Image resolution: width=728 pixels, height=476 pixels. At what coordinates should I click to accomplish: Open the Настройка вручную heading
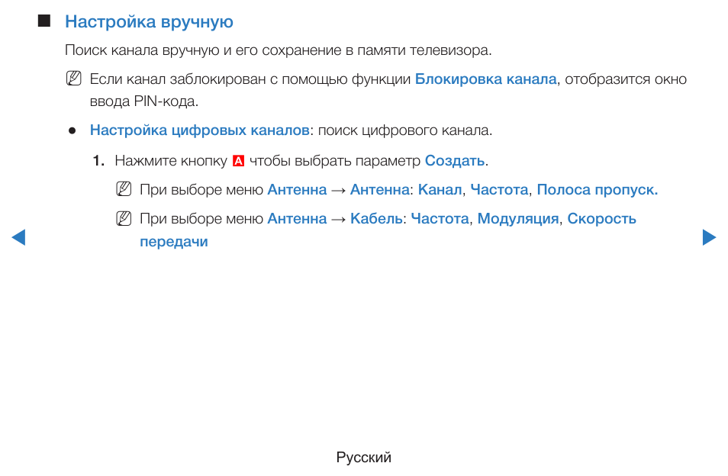[x=149, y=22]
